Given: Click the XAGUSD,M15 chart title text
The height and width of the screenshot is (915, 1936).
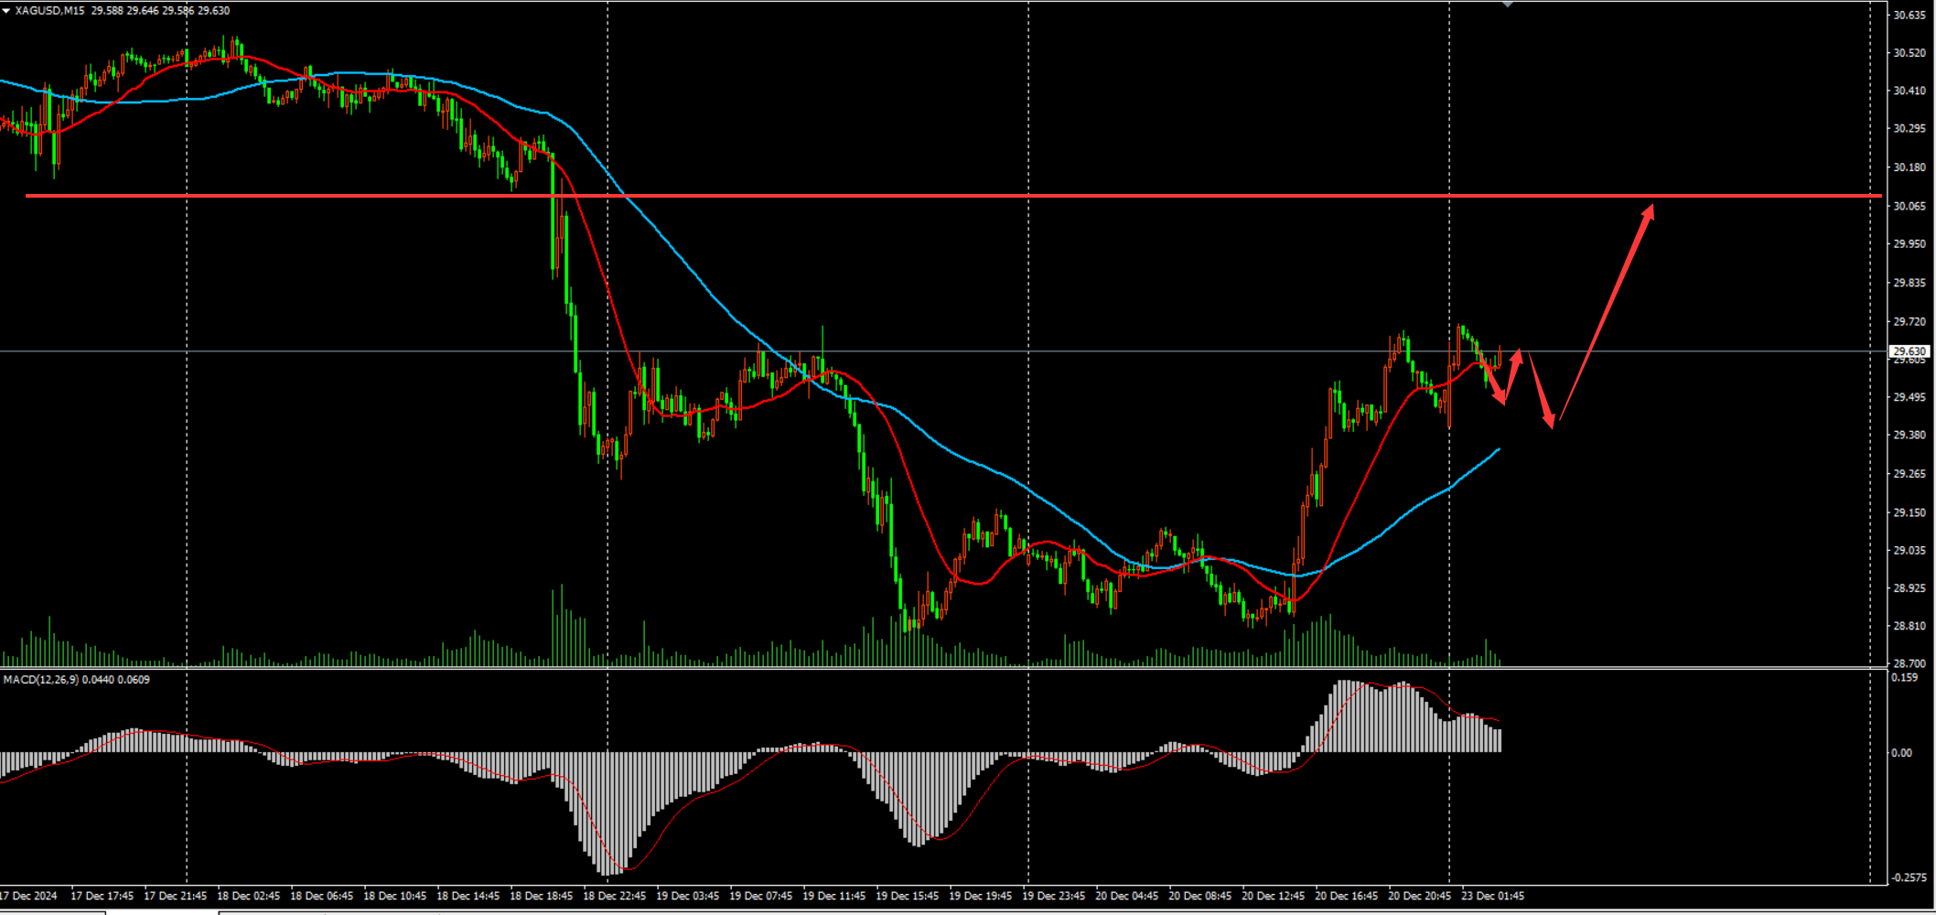Looking at the screenshot, I should pyautogui.click(x=50, y=11).
